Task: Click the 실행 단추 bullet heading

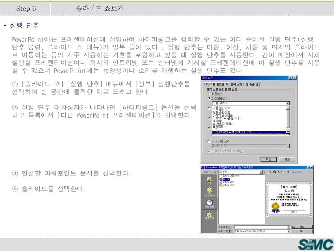Action: tap(24, 25)
